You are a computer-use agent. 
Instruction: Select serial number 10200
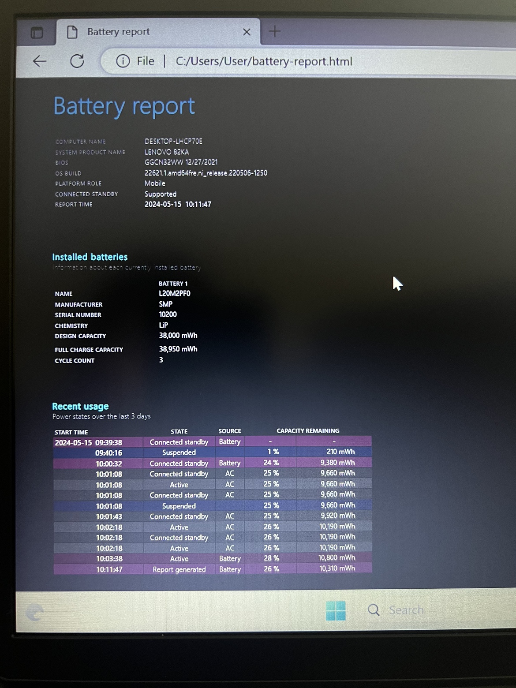tap(168, 314)
